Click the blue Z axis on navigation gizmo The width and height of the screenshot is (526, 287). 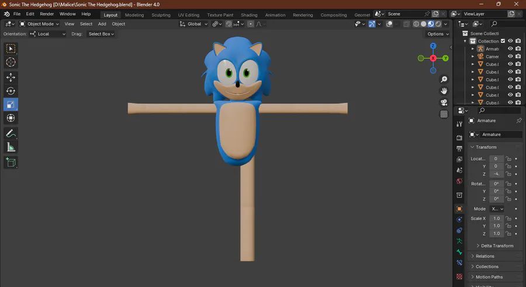(x=433, y=46)
